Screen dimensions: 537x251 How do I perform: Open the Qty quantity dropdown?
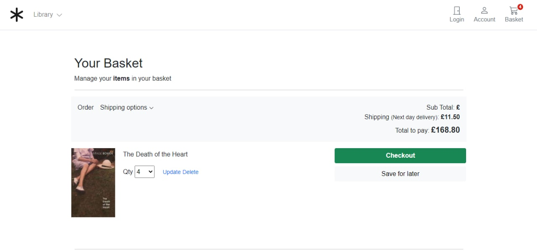(144, 172)
